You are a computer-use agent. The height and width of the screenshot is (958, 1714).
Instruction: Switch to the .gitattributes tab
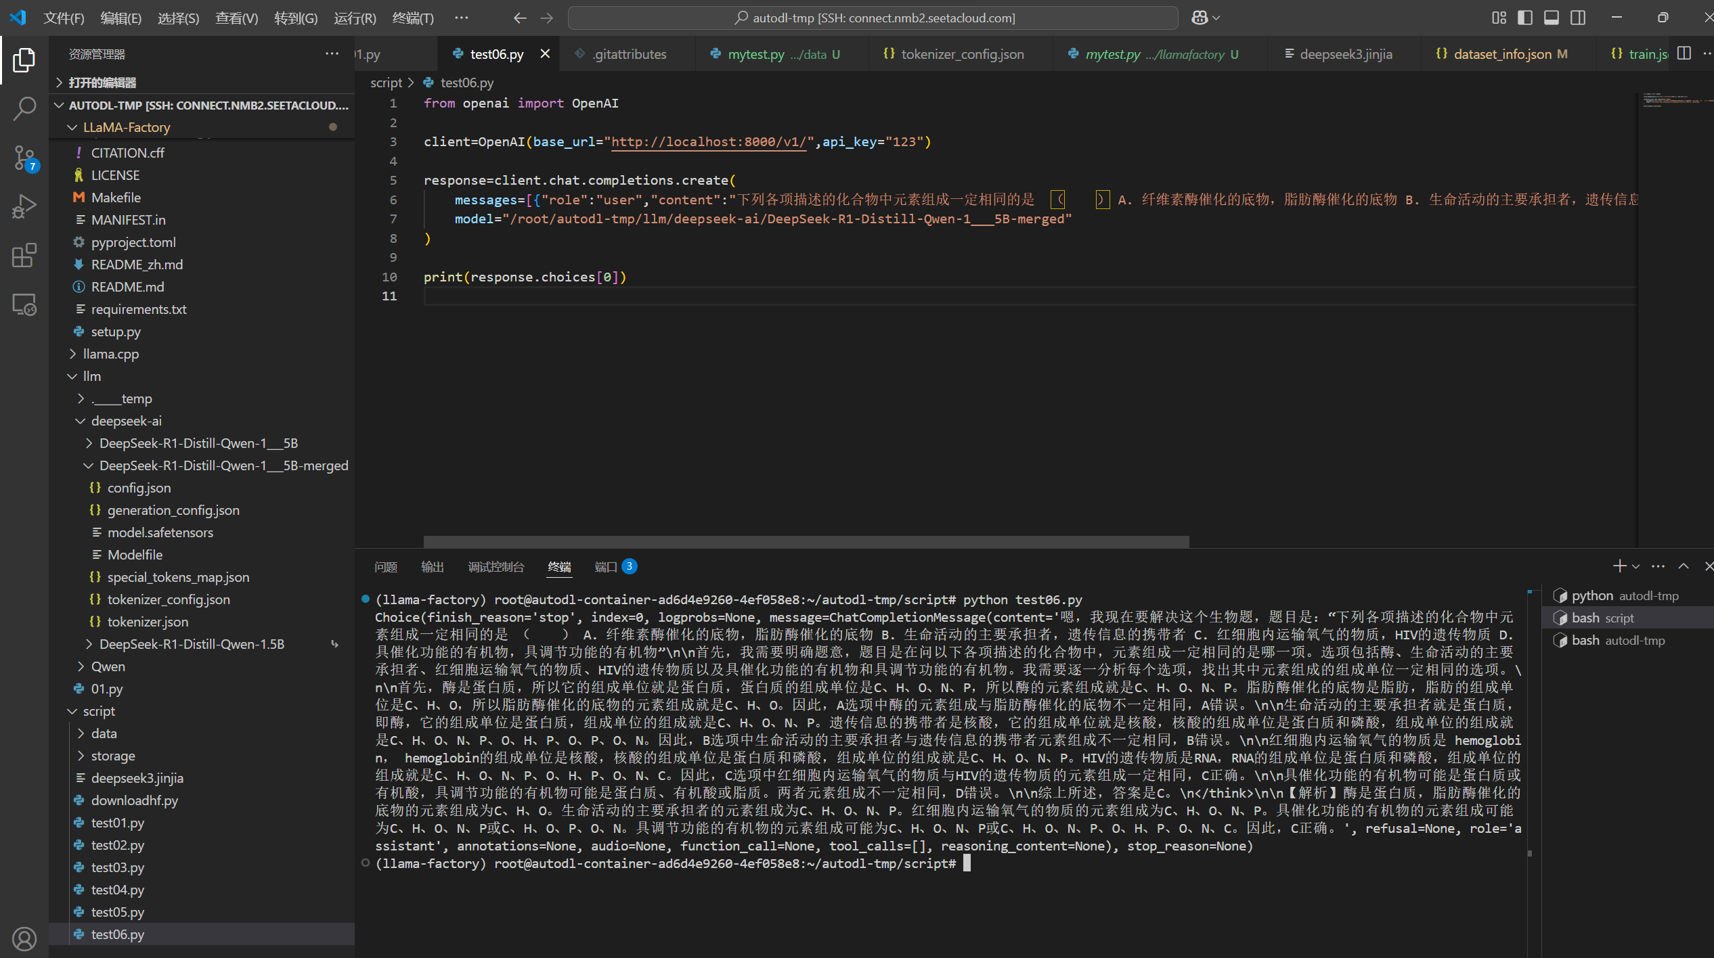[628, 53]
